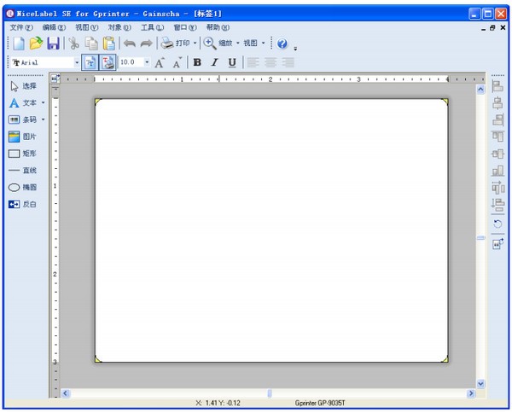Expand the Arial font dropdown
Image resolution: width=512 pixels, height=413 pixels.
(x=77, y=62)
